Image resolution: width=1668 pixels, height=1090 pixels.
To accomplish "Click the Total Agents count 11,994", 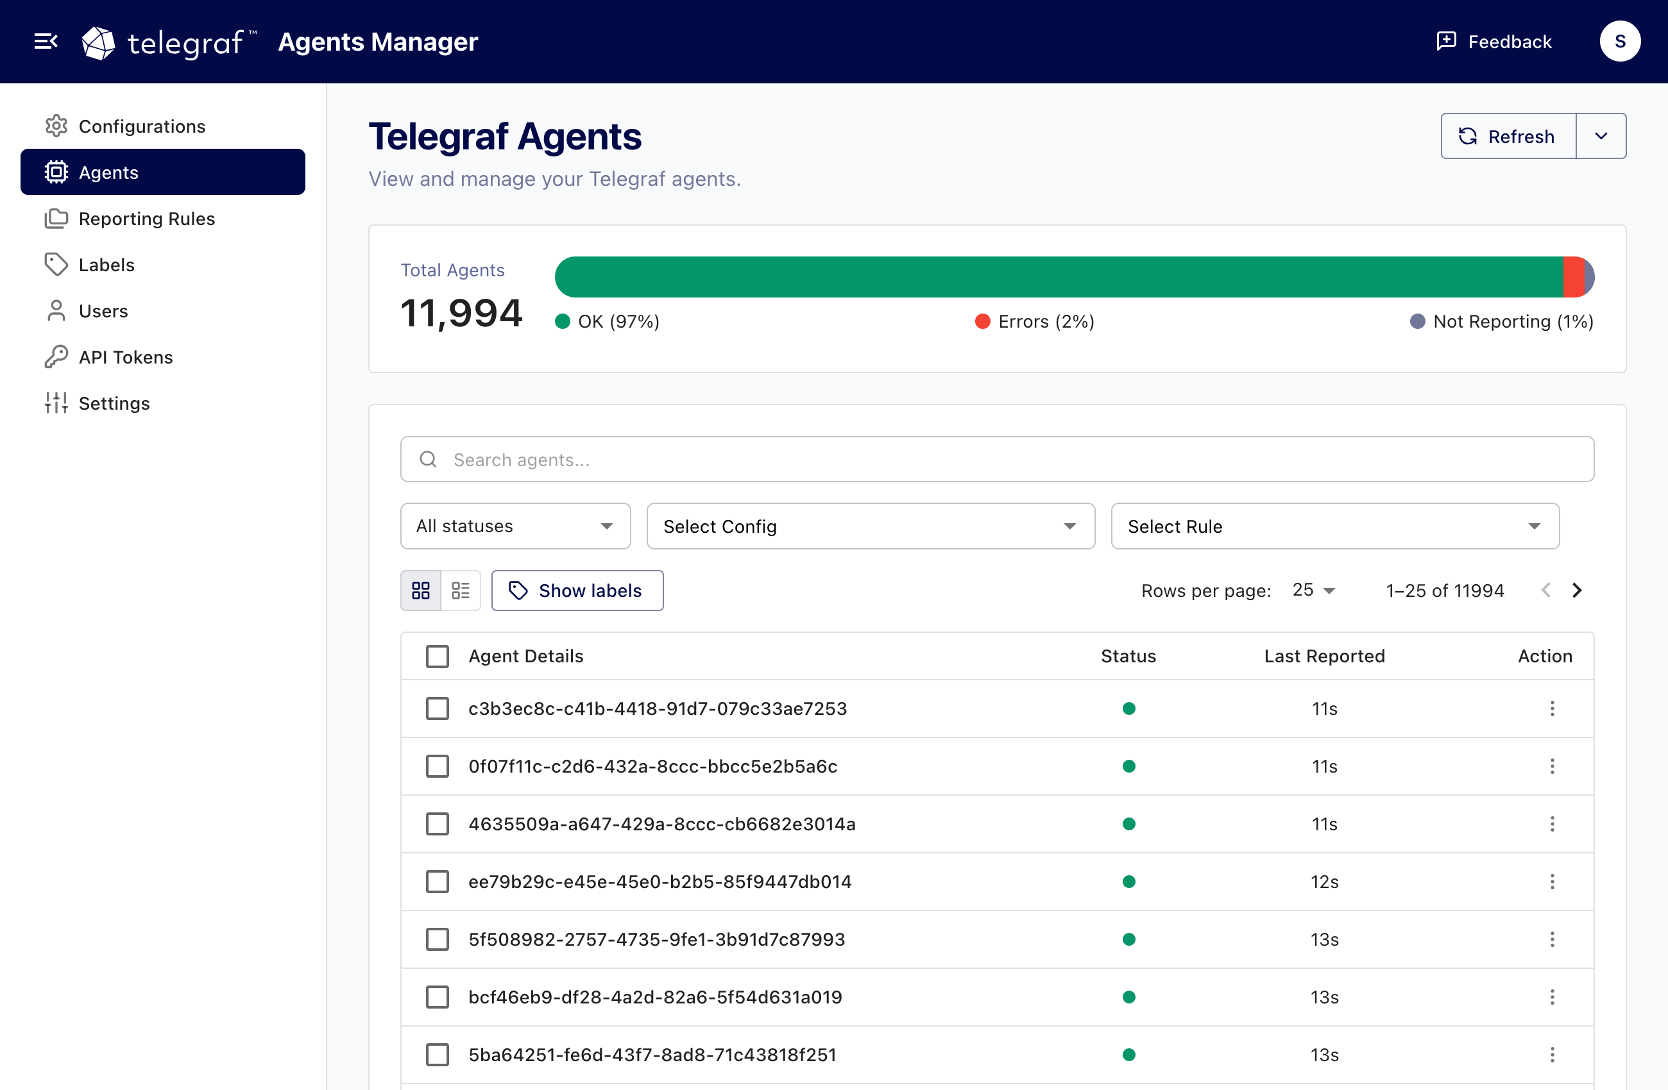I will [x=461, y=313].
